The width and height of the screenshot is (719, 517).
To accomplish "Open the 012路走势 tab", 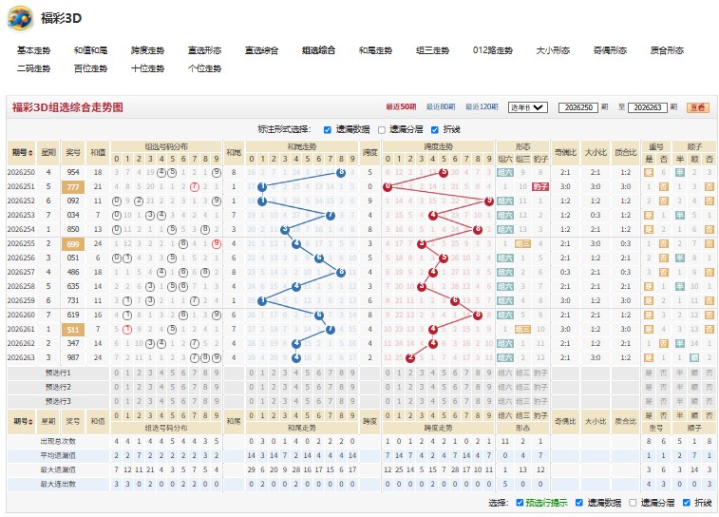I will click(x=493, y=50).
